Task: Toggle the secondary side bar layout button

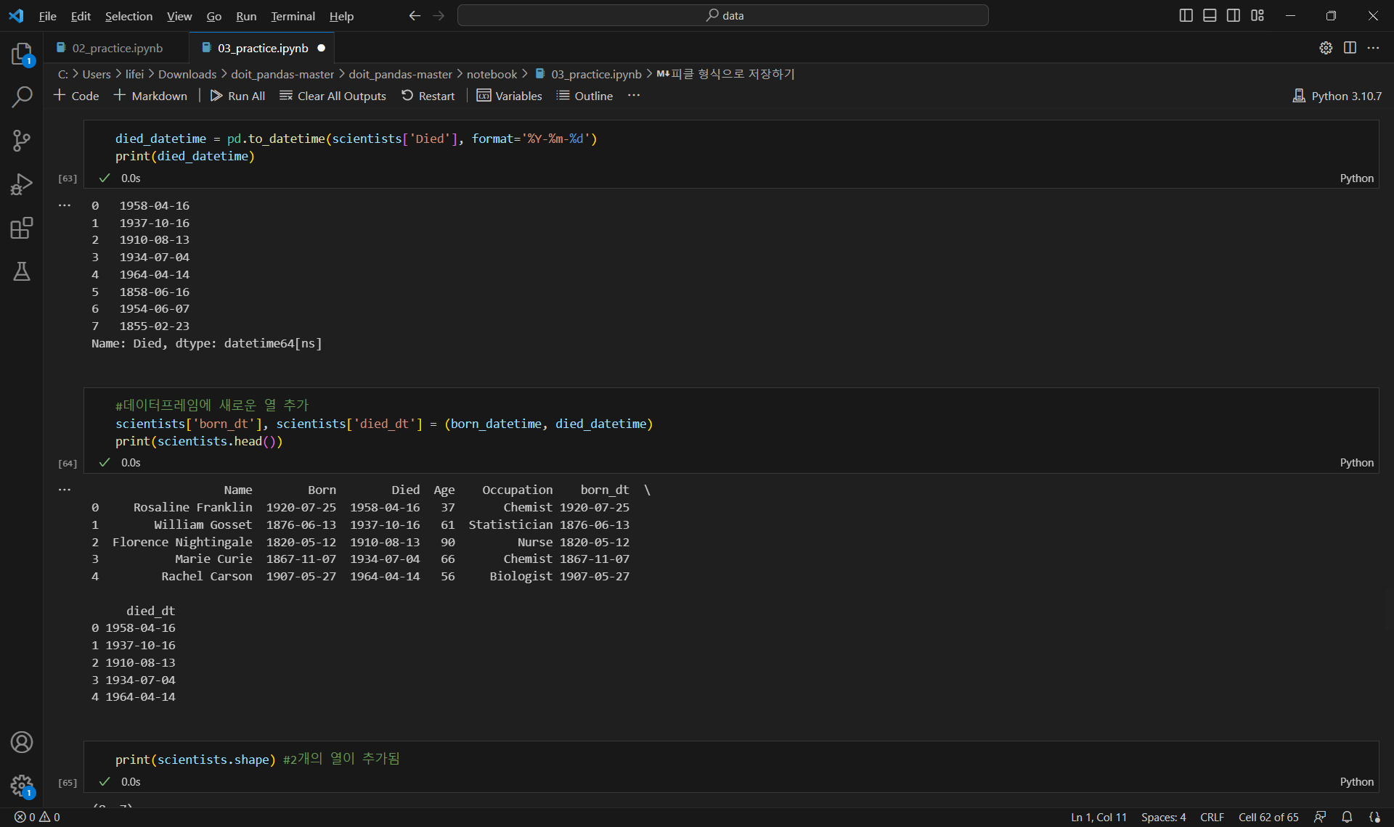Action: (1234, 15)
